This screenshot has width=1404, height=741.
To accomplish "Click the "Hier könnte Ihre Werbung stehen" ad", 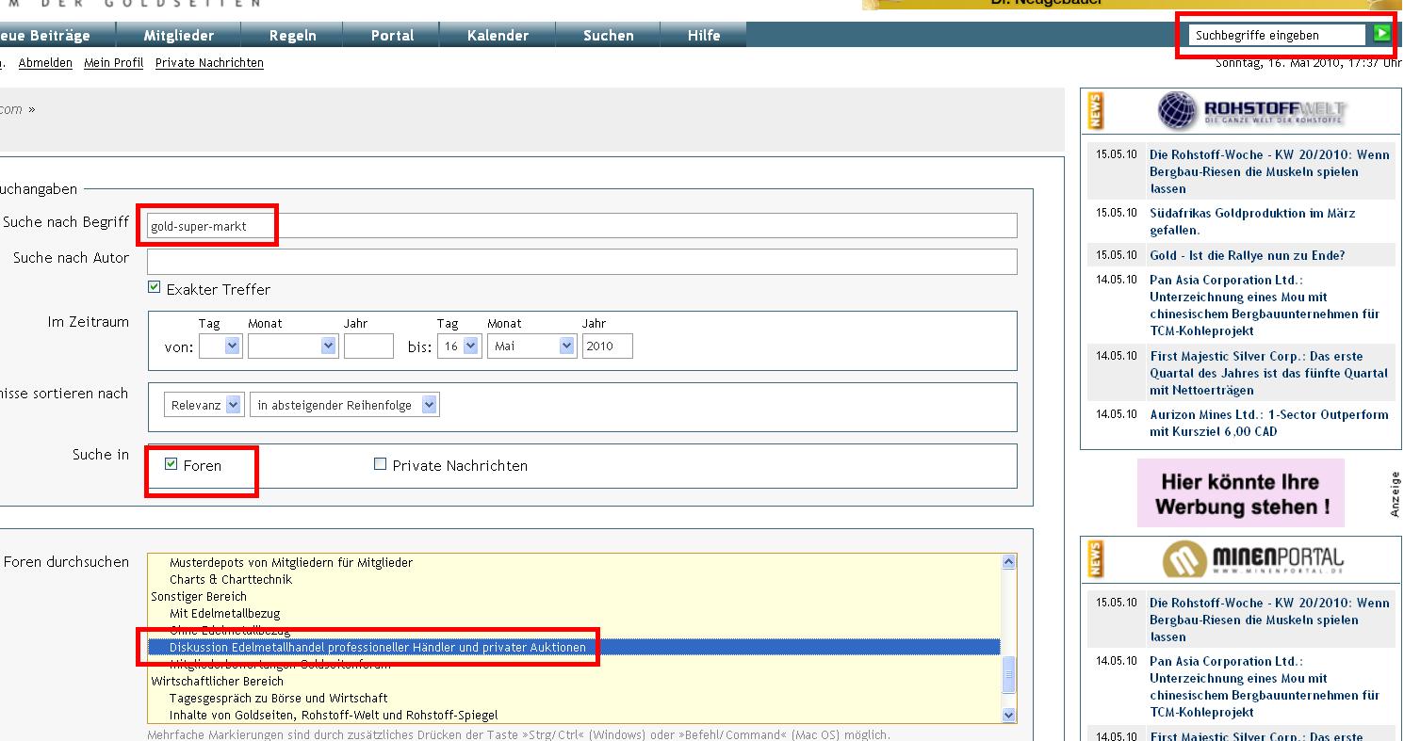I will point(1240,493).
